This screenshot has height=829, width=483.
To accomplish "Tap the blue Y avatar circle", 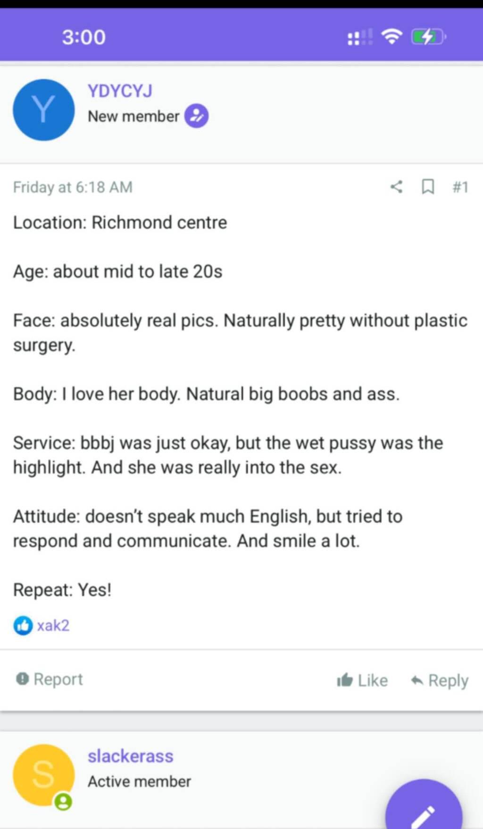I will click(43, 110).
